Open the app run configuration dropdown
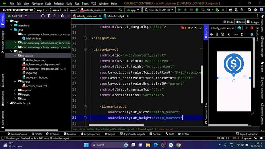The height and width of the screenshot is (149, 265). [133, 10]
